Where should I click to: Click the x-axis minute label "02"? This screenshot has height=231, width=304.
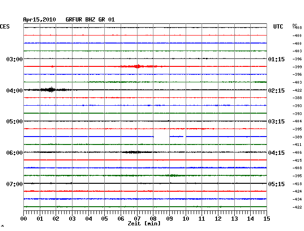tap(56, 218)
